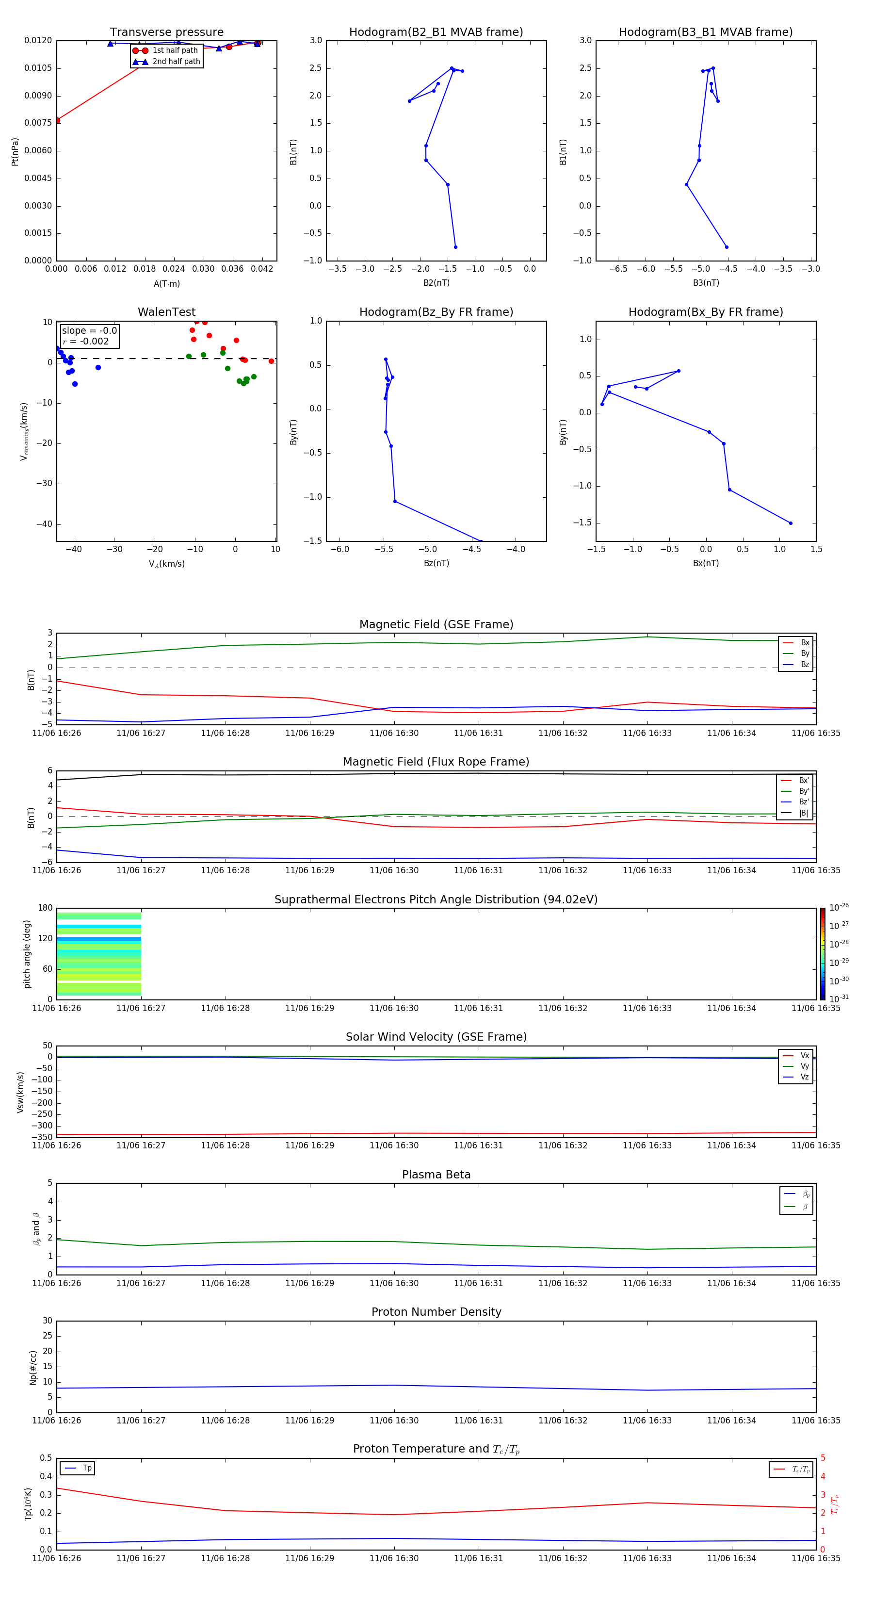The height and width of the screenshot is (1601, 873).
Task: Click the 'V_A(km/s)' x-axis label
Action: 166,564
